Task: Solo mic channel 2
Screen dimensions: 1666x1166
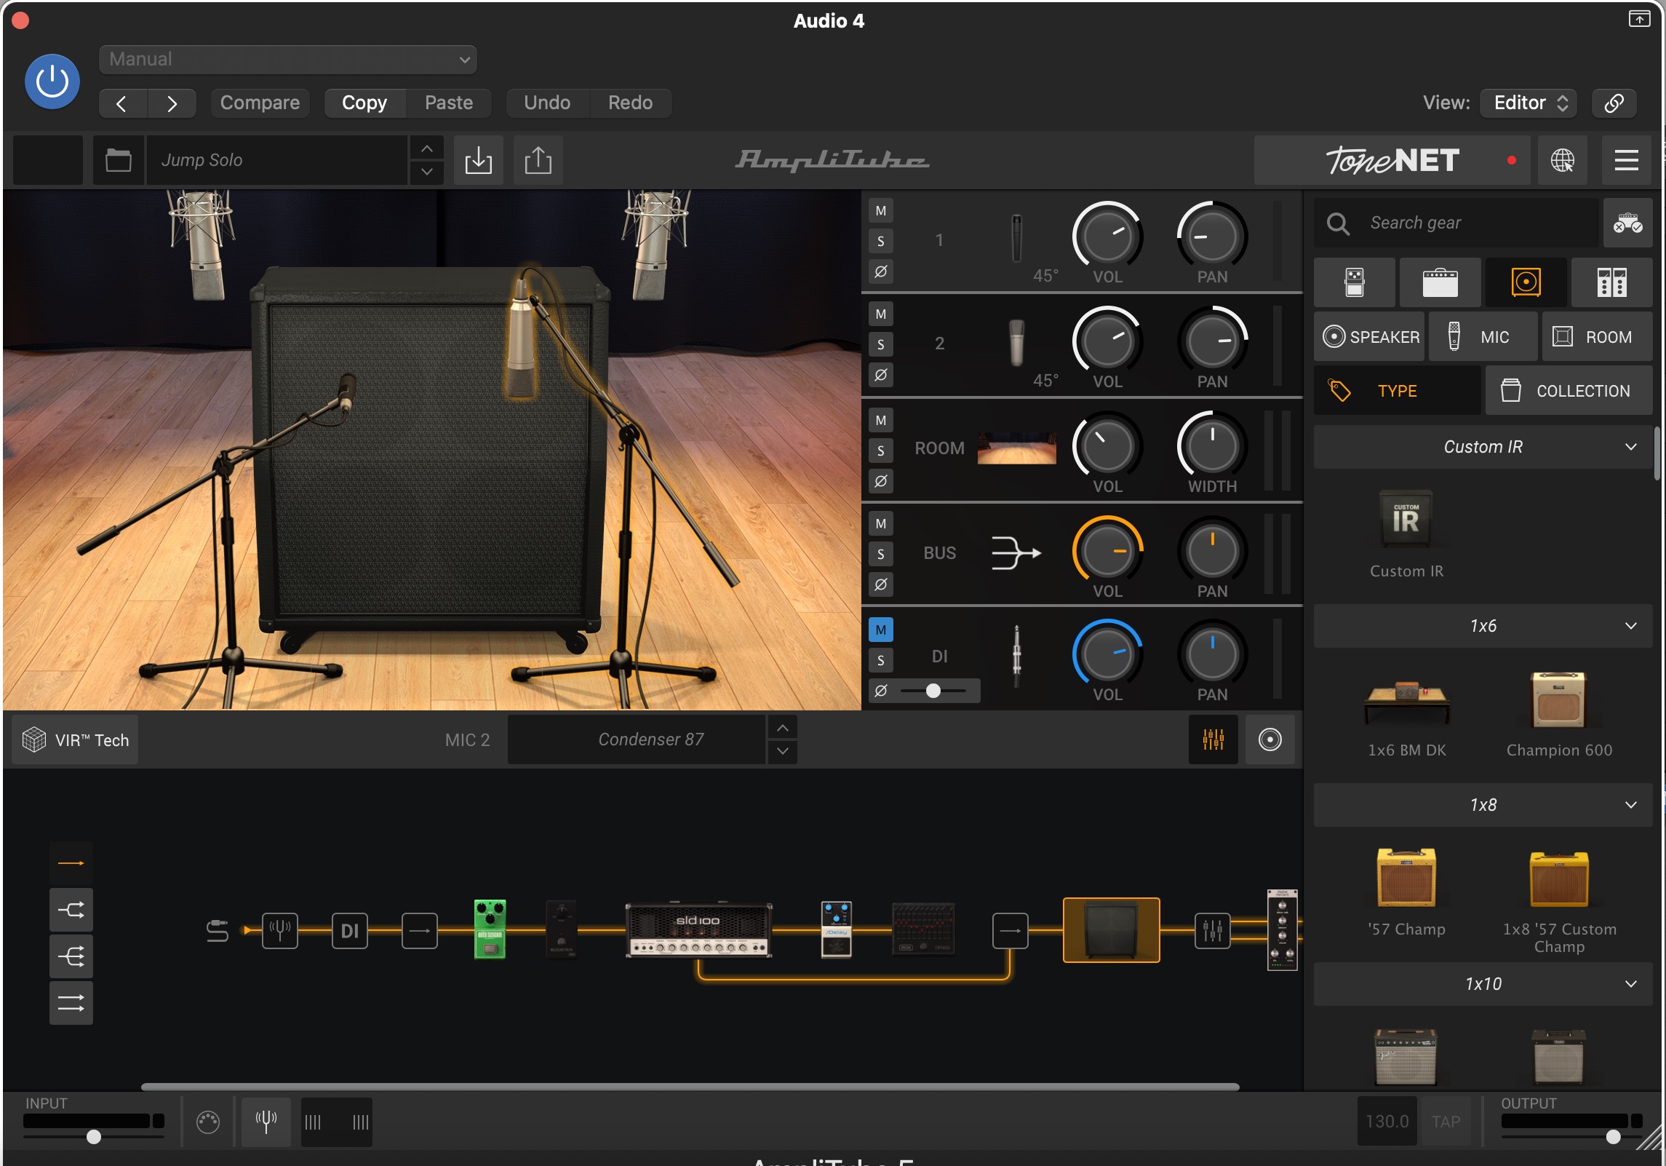Action: [881, 345]
